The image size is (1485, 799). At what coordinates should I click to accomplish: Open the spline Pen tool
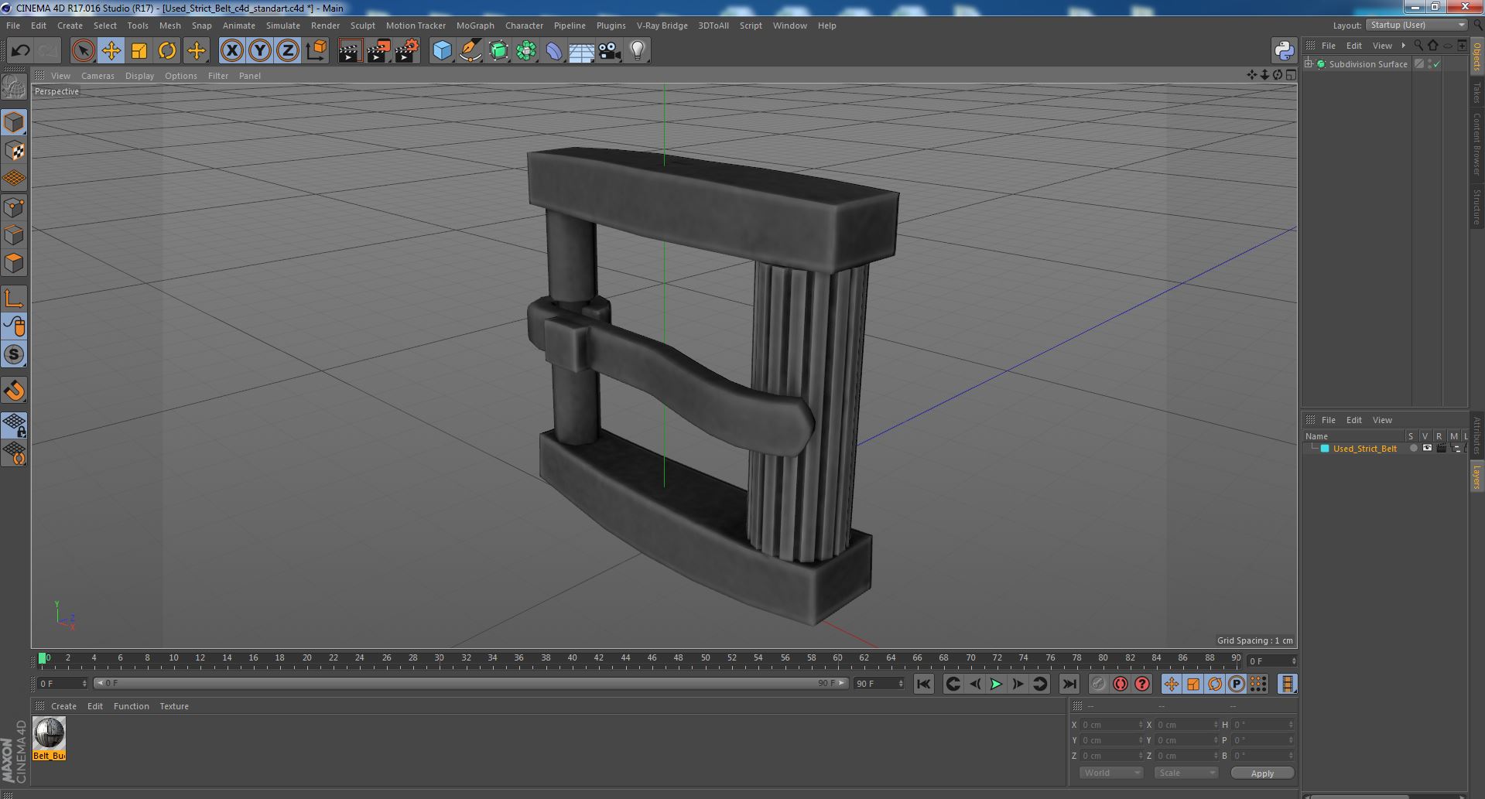coord(470,51)
